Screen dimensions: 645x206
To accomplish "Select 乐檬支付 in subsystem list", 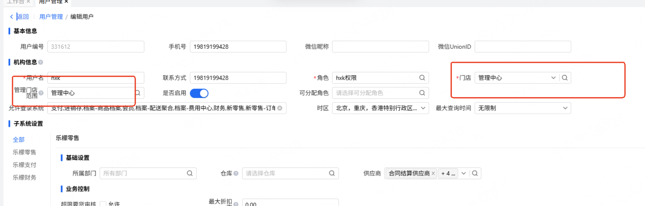I will point(25,165).
